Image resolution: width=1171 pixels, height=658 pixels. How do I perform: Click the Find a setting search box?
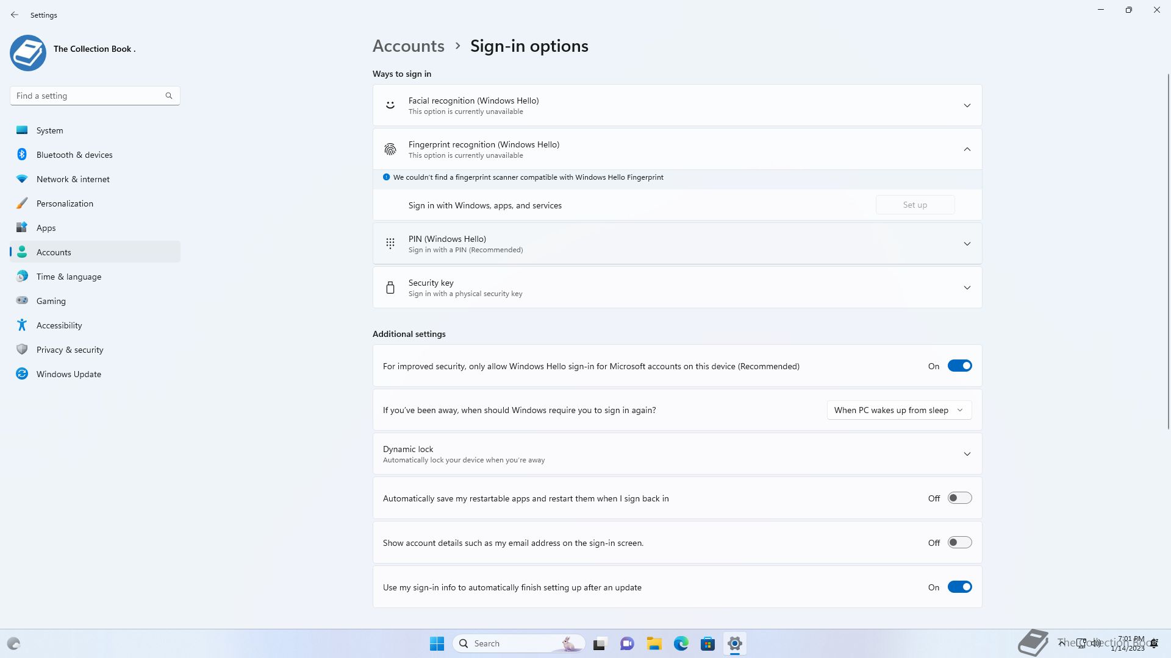tap(95, 96)
